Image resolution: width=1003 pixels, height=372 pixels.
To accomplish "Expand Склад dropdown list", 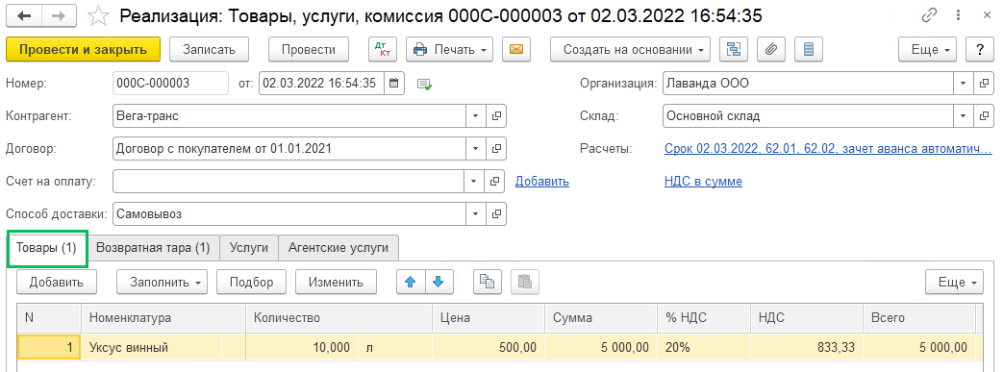I will [x=964, y=115].
